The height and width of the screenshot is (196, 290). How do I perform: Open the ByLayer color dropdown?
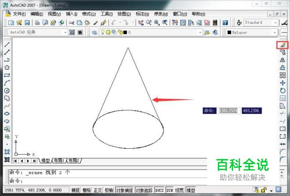[274, 33]
